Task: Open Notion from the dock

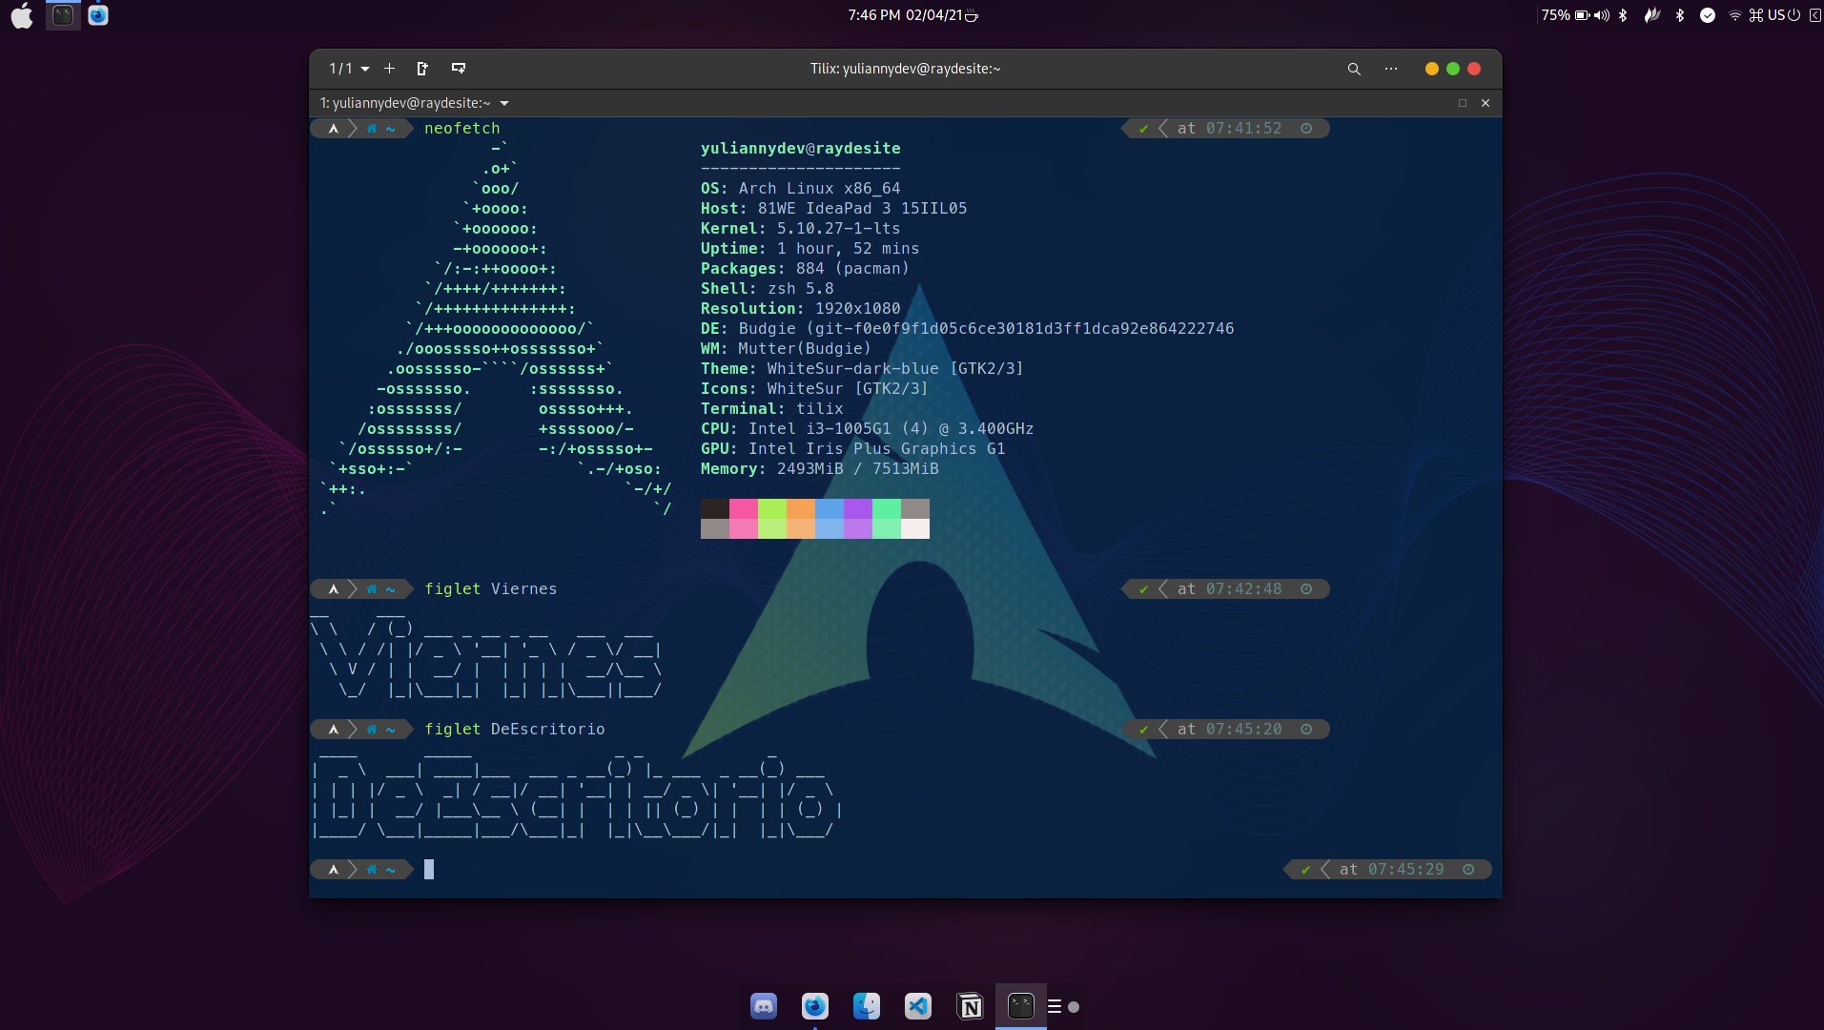Action: point(970,1006)
